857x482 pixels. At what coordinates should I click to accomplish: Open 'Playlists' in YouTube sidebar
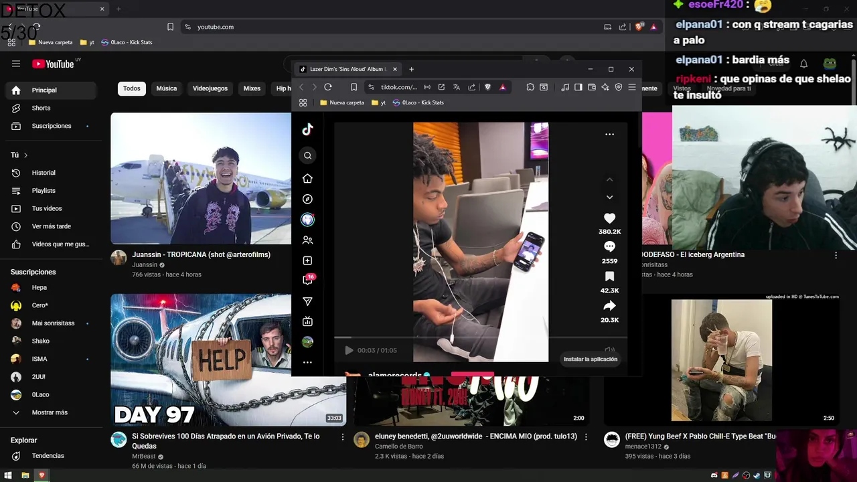click(x=50, y=191)
